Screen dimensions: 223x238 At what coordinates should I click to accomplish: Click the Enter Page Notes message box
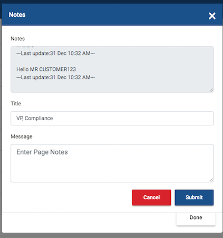point(112,163)
